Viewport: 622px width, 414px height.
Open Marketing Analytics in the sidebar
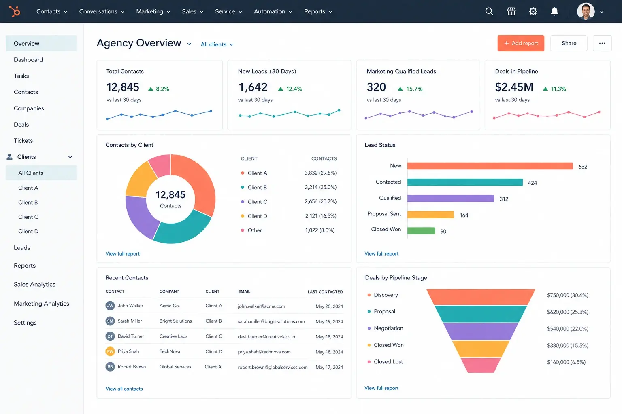(41, 304)
